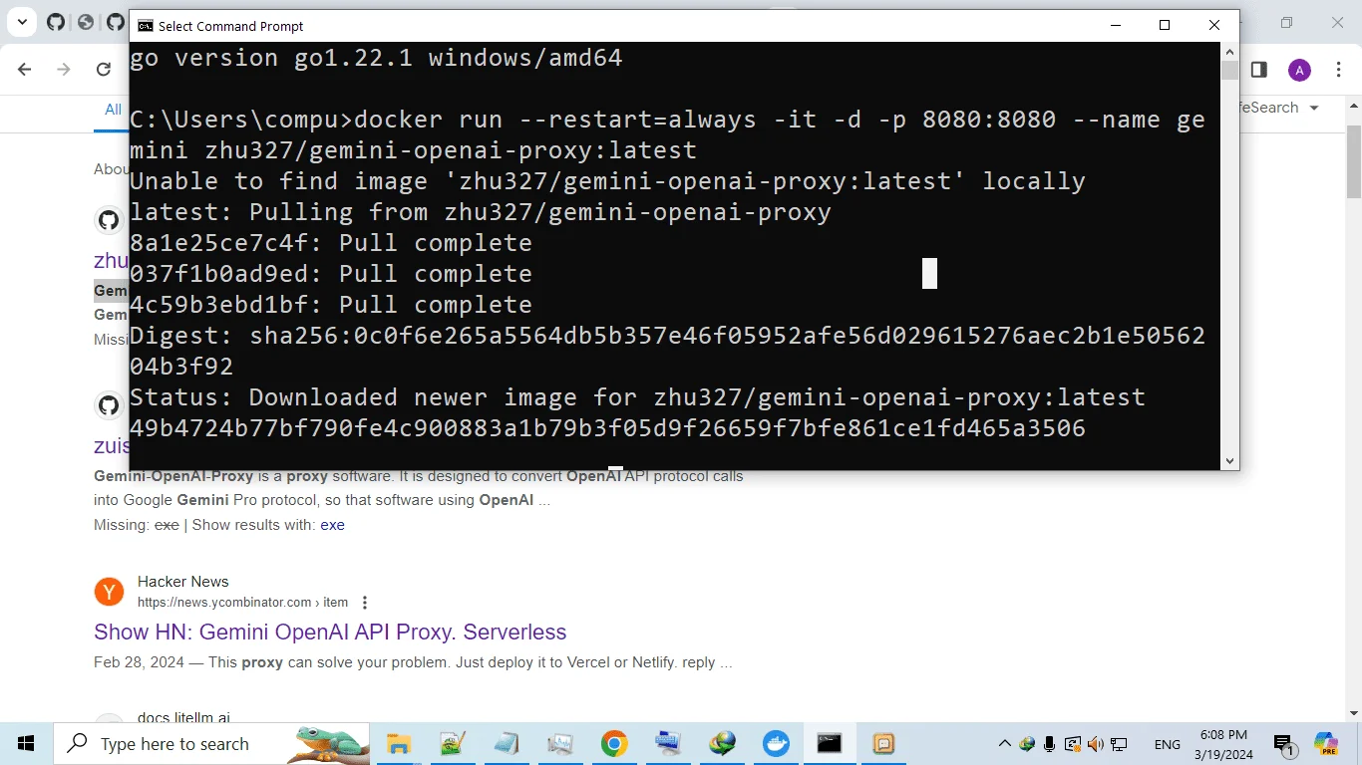Switch to the first GitHub browser tab
The width and height of the screenshot is (1362, 765).
point(56,22)
